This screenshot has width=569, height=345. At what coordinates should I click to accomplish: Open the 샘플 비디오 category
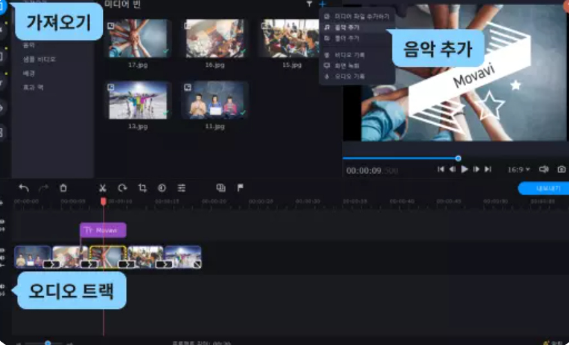tap(40, 59)
